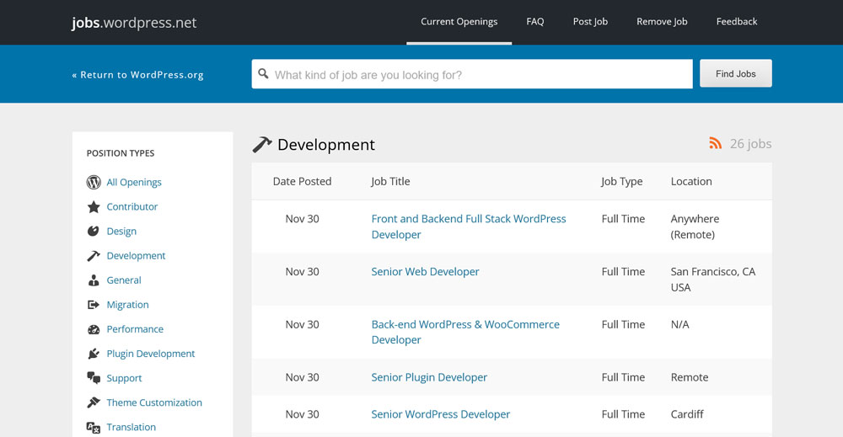The image size is (843, 437).
Task: Open the Post Job menu item
Action: pyautogui.click(x=590, y=22)
